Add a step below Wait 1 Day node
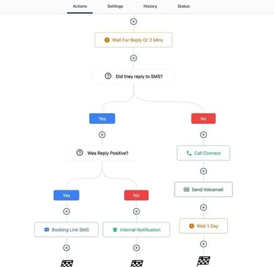This screenshot has height=267, width=274. coord(203,244)
